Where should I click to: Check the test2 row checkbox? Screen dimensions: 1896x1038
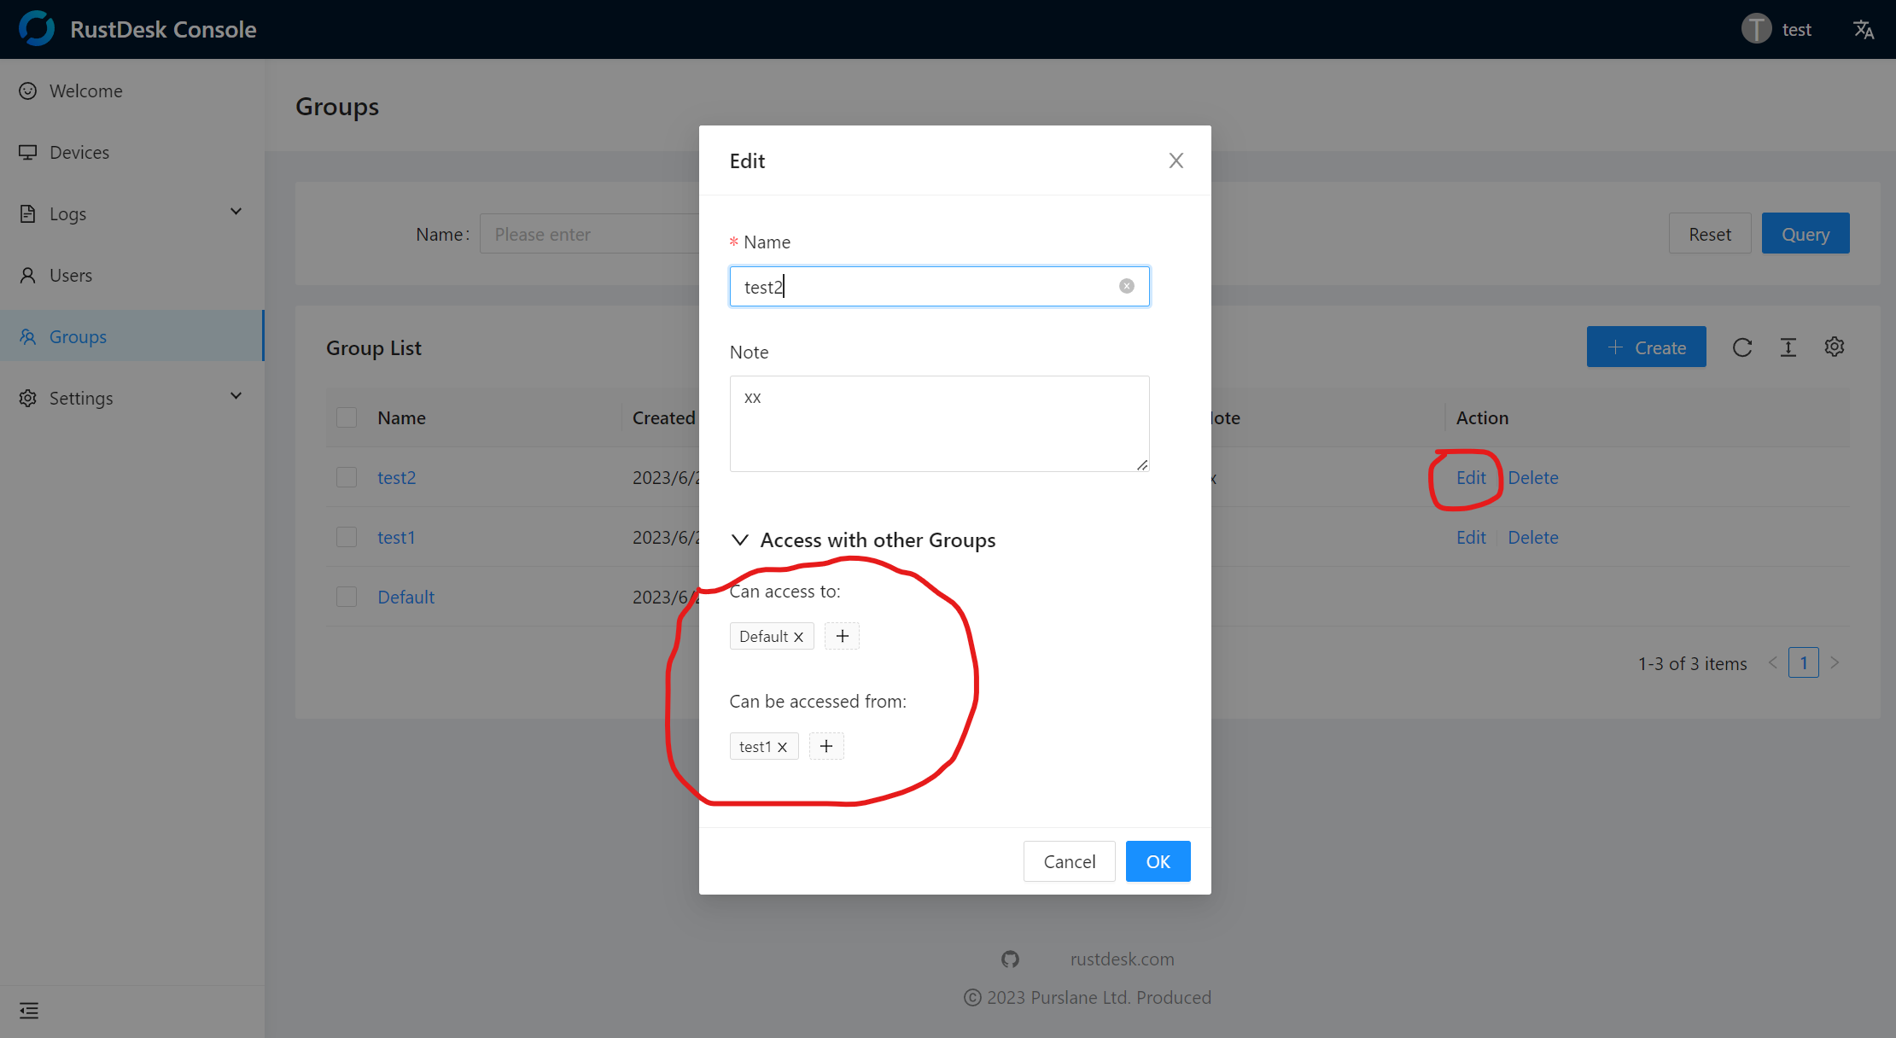pyautogui.click(x=347, y=477)
